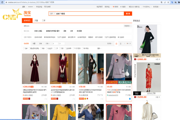
Task: Click the Taobao logo
Action: point(27,13)
